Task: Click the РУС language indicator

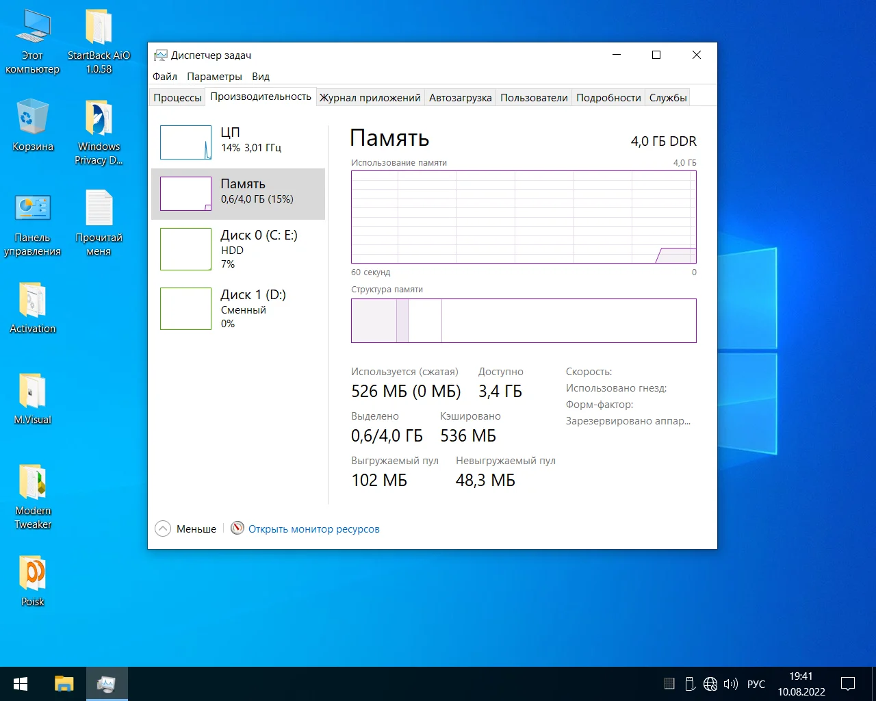Action: [x=756, y=684]
